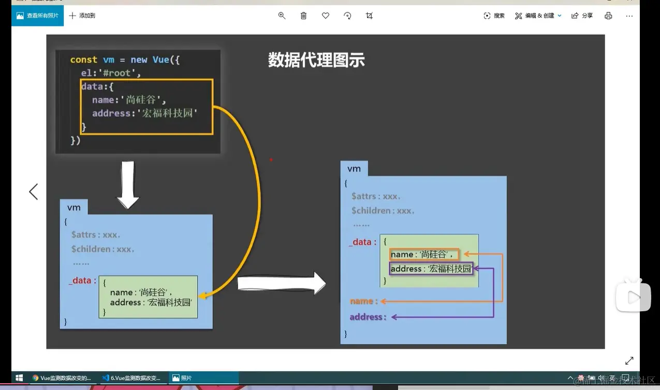Check battery status in the tray

[x=591, y=378]
